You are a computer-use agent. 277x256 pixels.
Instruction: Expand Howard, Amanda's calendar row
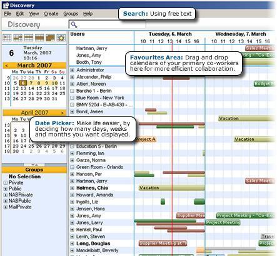pyautogui.click(x=72, y=195)
